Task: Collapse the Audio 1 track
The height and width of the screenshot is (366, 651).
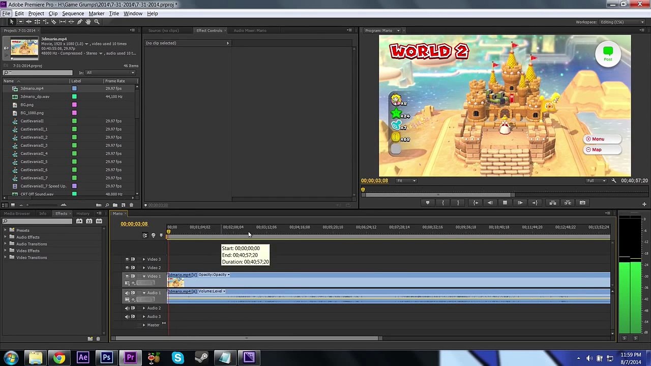Action: point(144,293)
